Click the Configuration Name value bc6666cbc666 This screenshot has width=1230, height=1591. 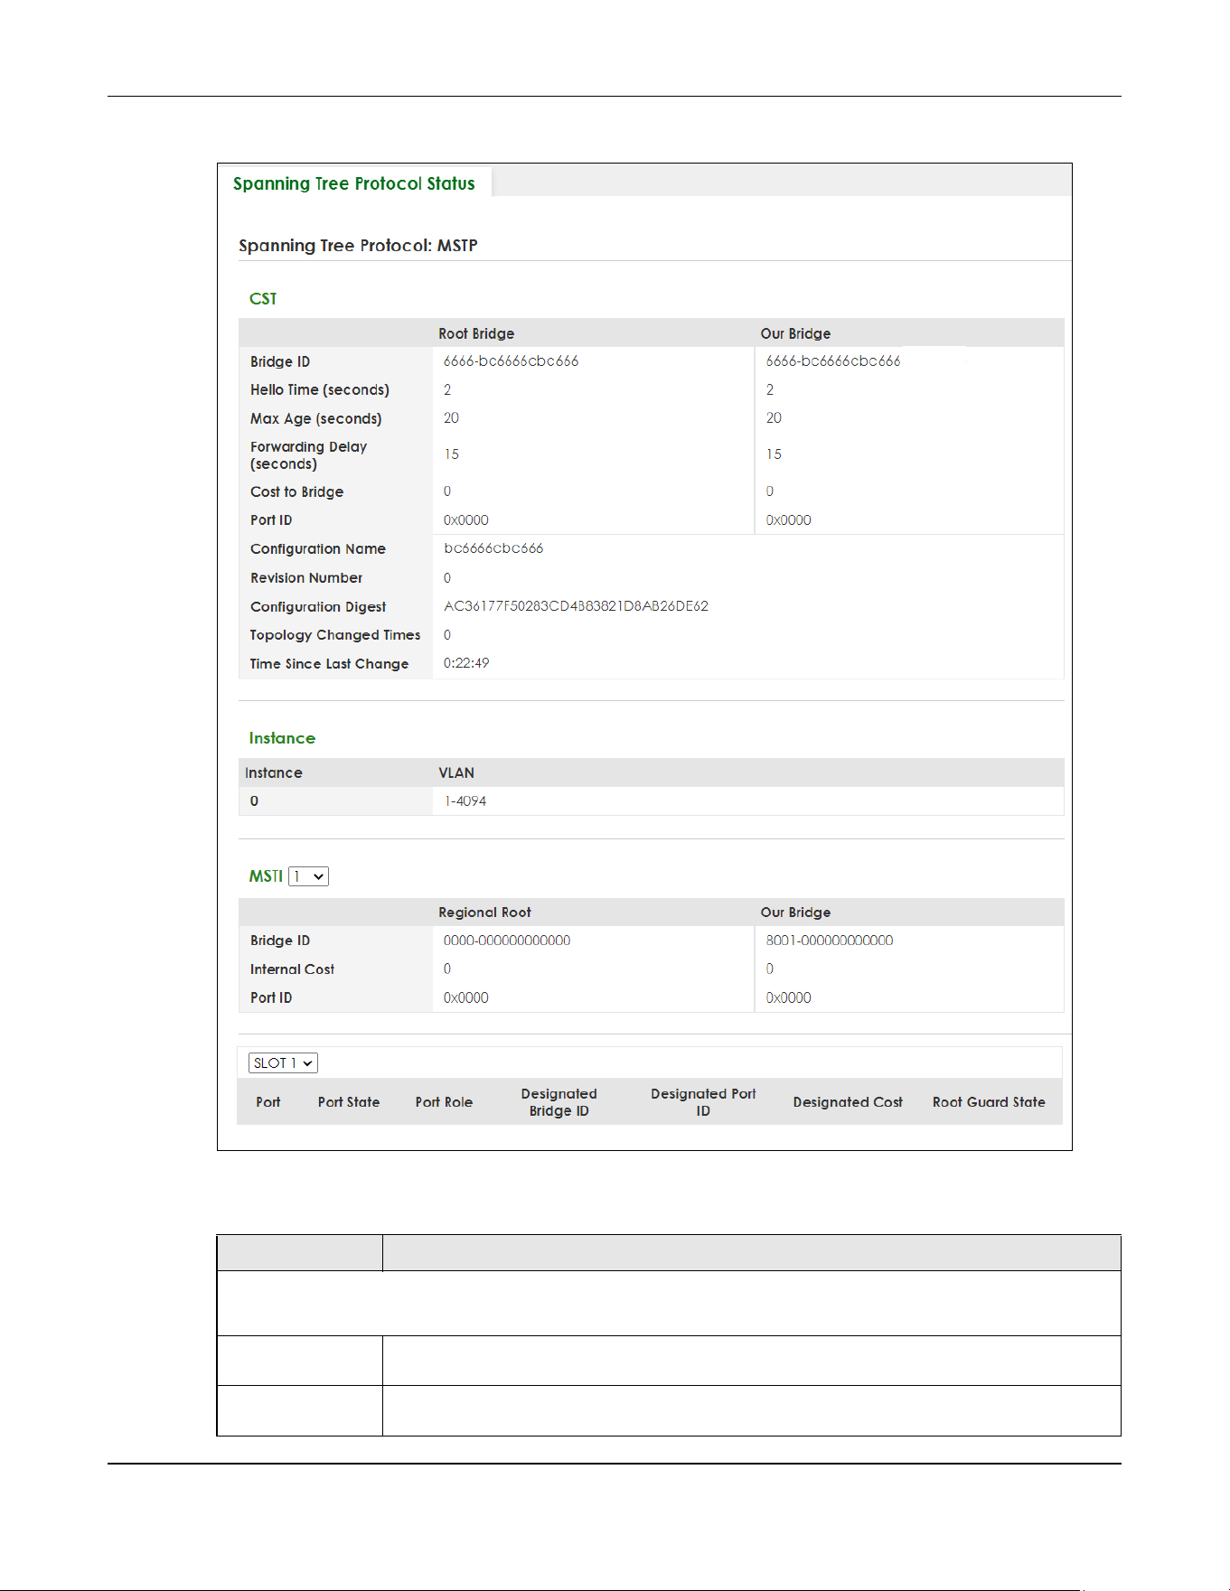[493, 548]
